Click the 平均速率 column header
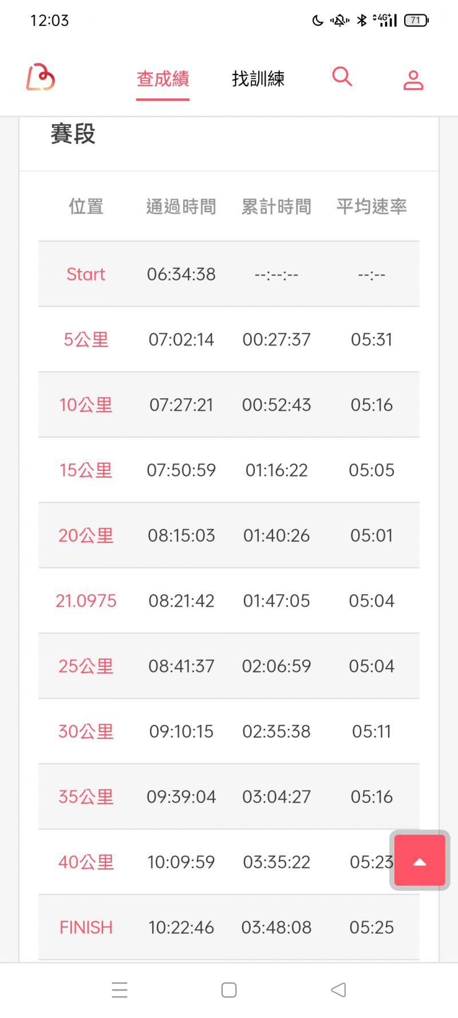The height and width of the screenshot is (1018, 458). [371, 206]
